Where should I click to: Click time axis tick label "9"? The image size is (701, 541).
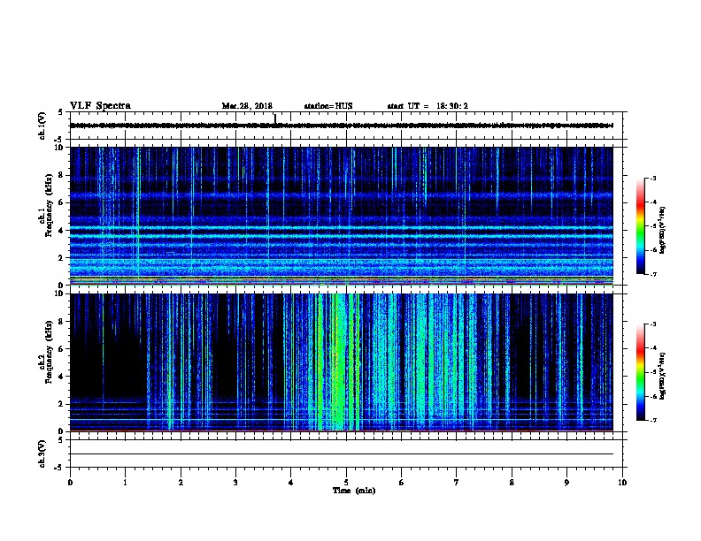pos(566,483)
